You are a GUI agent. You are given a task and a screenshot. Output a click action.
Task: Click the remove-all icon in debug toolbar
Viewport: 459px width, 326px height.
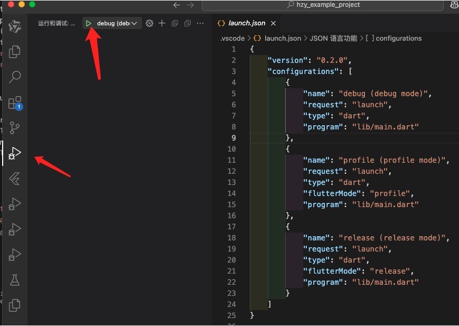tap(175, 23)
